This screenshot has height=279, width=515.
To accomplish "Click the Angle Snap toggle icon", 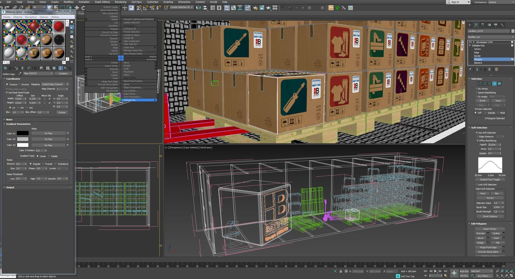I will [146, 8].
